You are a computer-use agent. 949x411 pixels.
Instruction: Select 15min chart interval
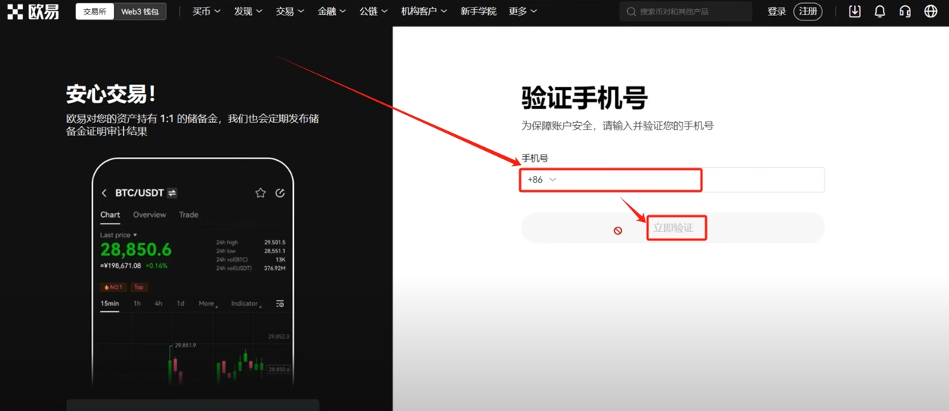click(x=109, y=303)
